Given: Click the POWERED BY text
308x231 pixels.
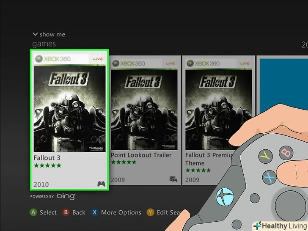Looking at the screenshot, I should [42, 196].
